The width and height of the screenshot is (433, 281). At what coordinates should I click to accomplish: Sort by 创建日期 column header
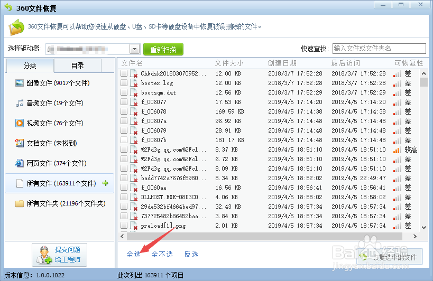pyautogui.click(x=282, y=63)
